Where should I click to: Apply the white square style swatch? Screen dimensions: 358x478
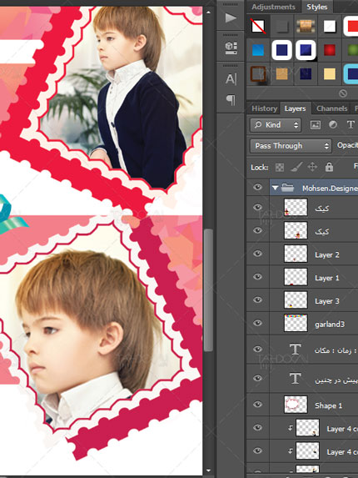pyautogui.click(x=330, y=26)
